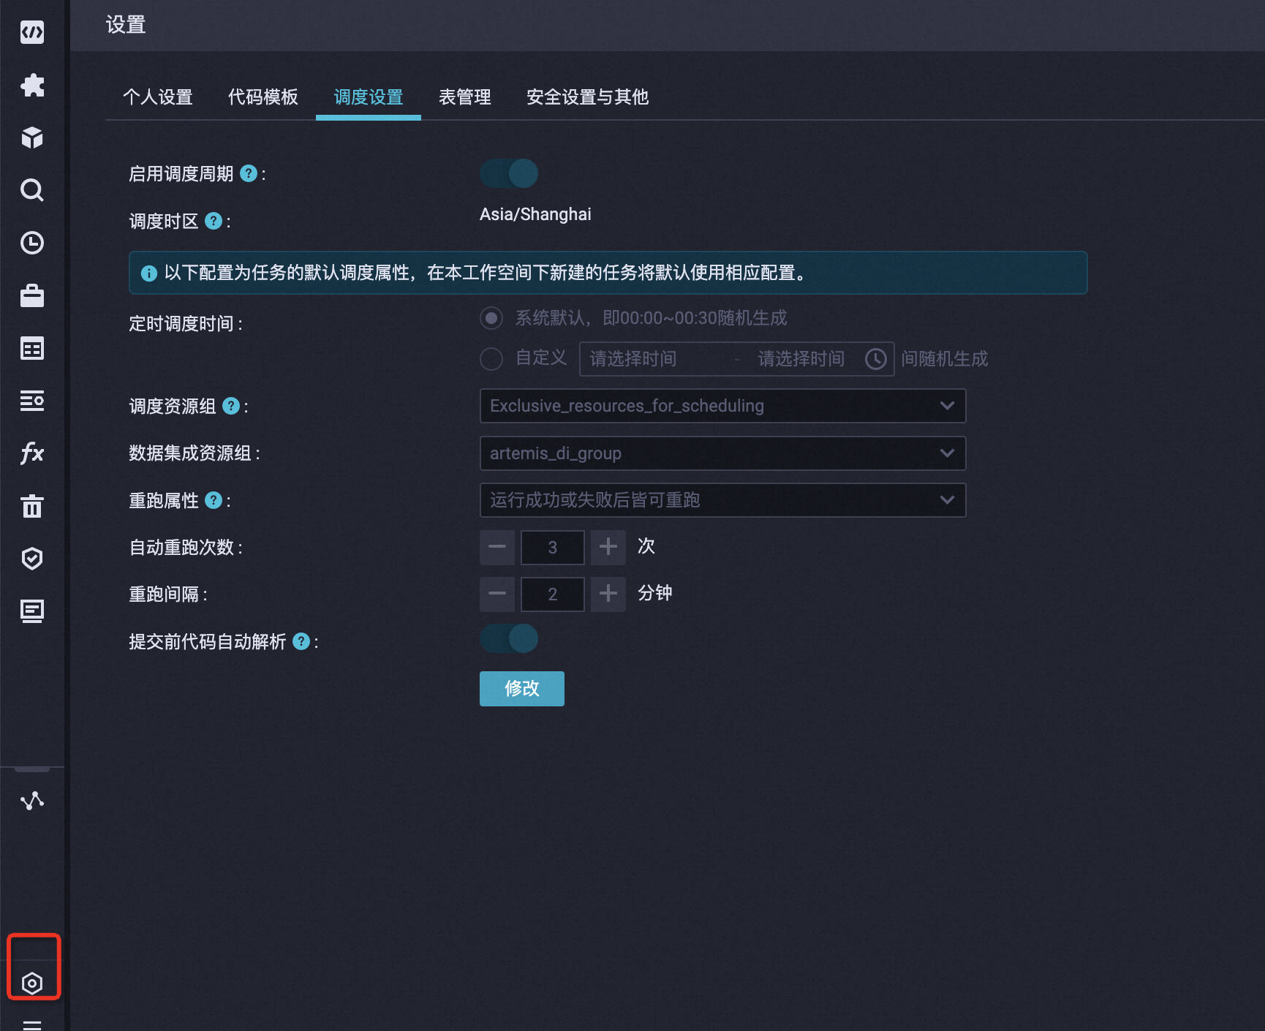The height and width of the screenshot is (1031, 1265).
Task: Select the 自定义 radio option
Action: tap(491, 359)
